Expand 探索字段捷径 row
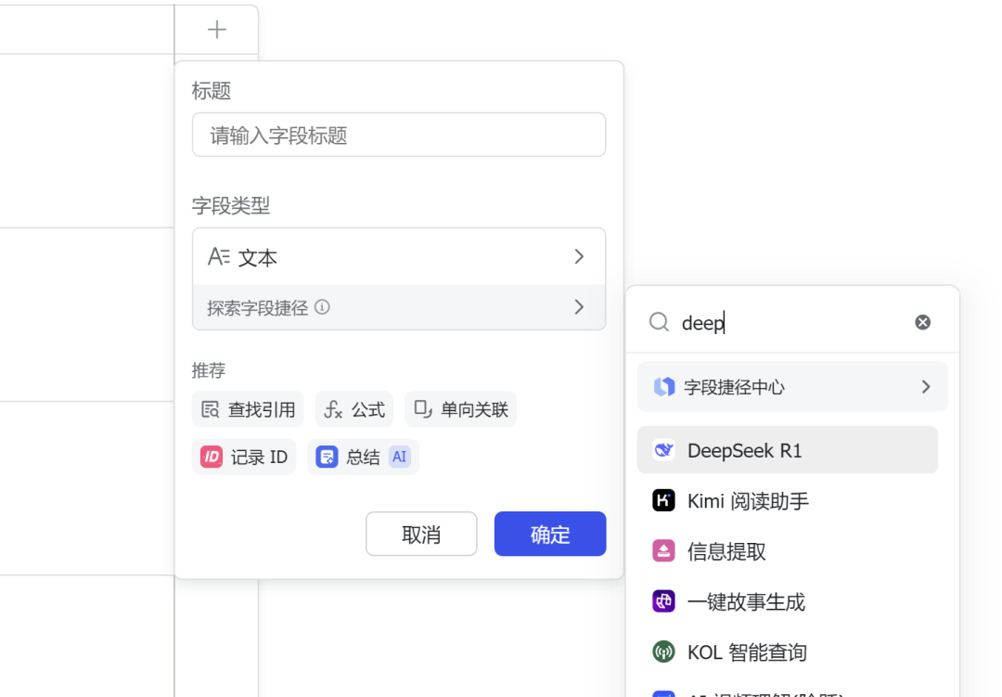This screenshot has height=697, width=1002. (399, 307)
